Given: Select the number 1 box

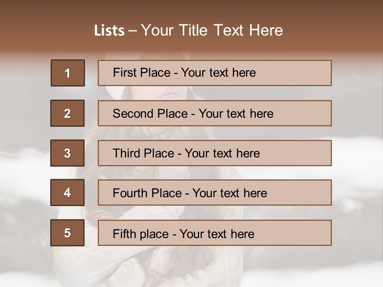Looking at the screenshot, I should tap(68, 73).
